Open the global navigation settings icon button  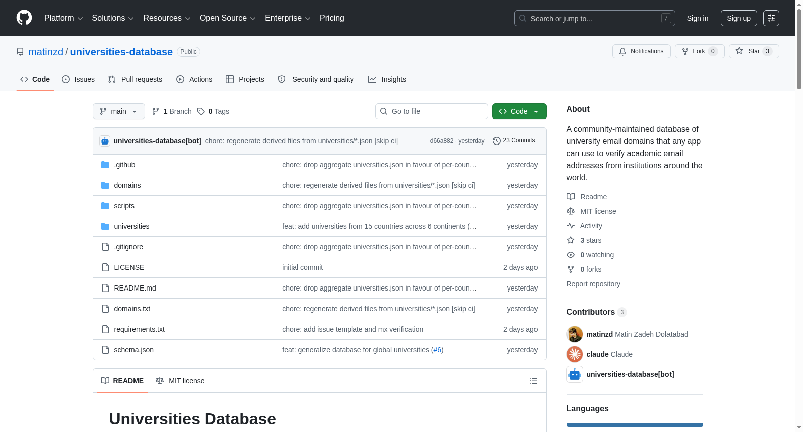point(771,18)
